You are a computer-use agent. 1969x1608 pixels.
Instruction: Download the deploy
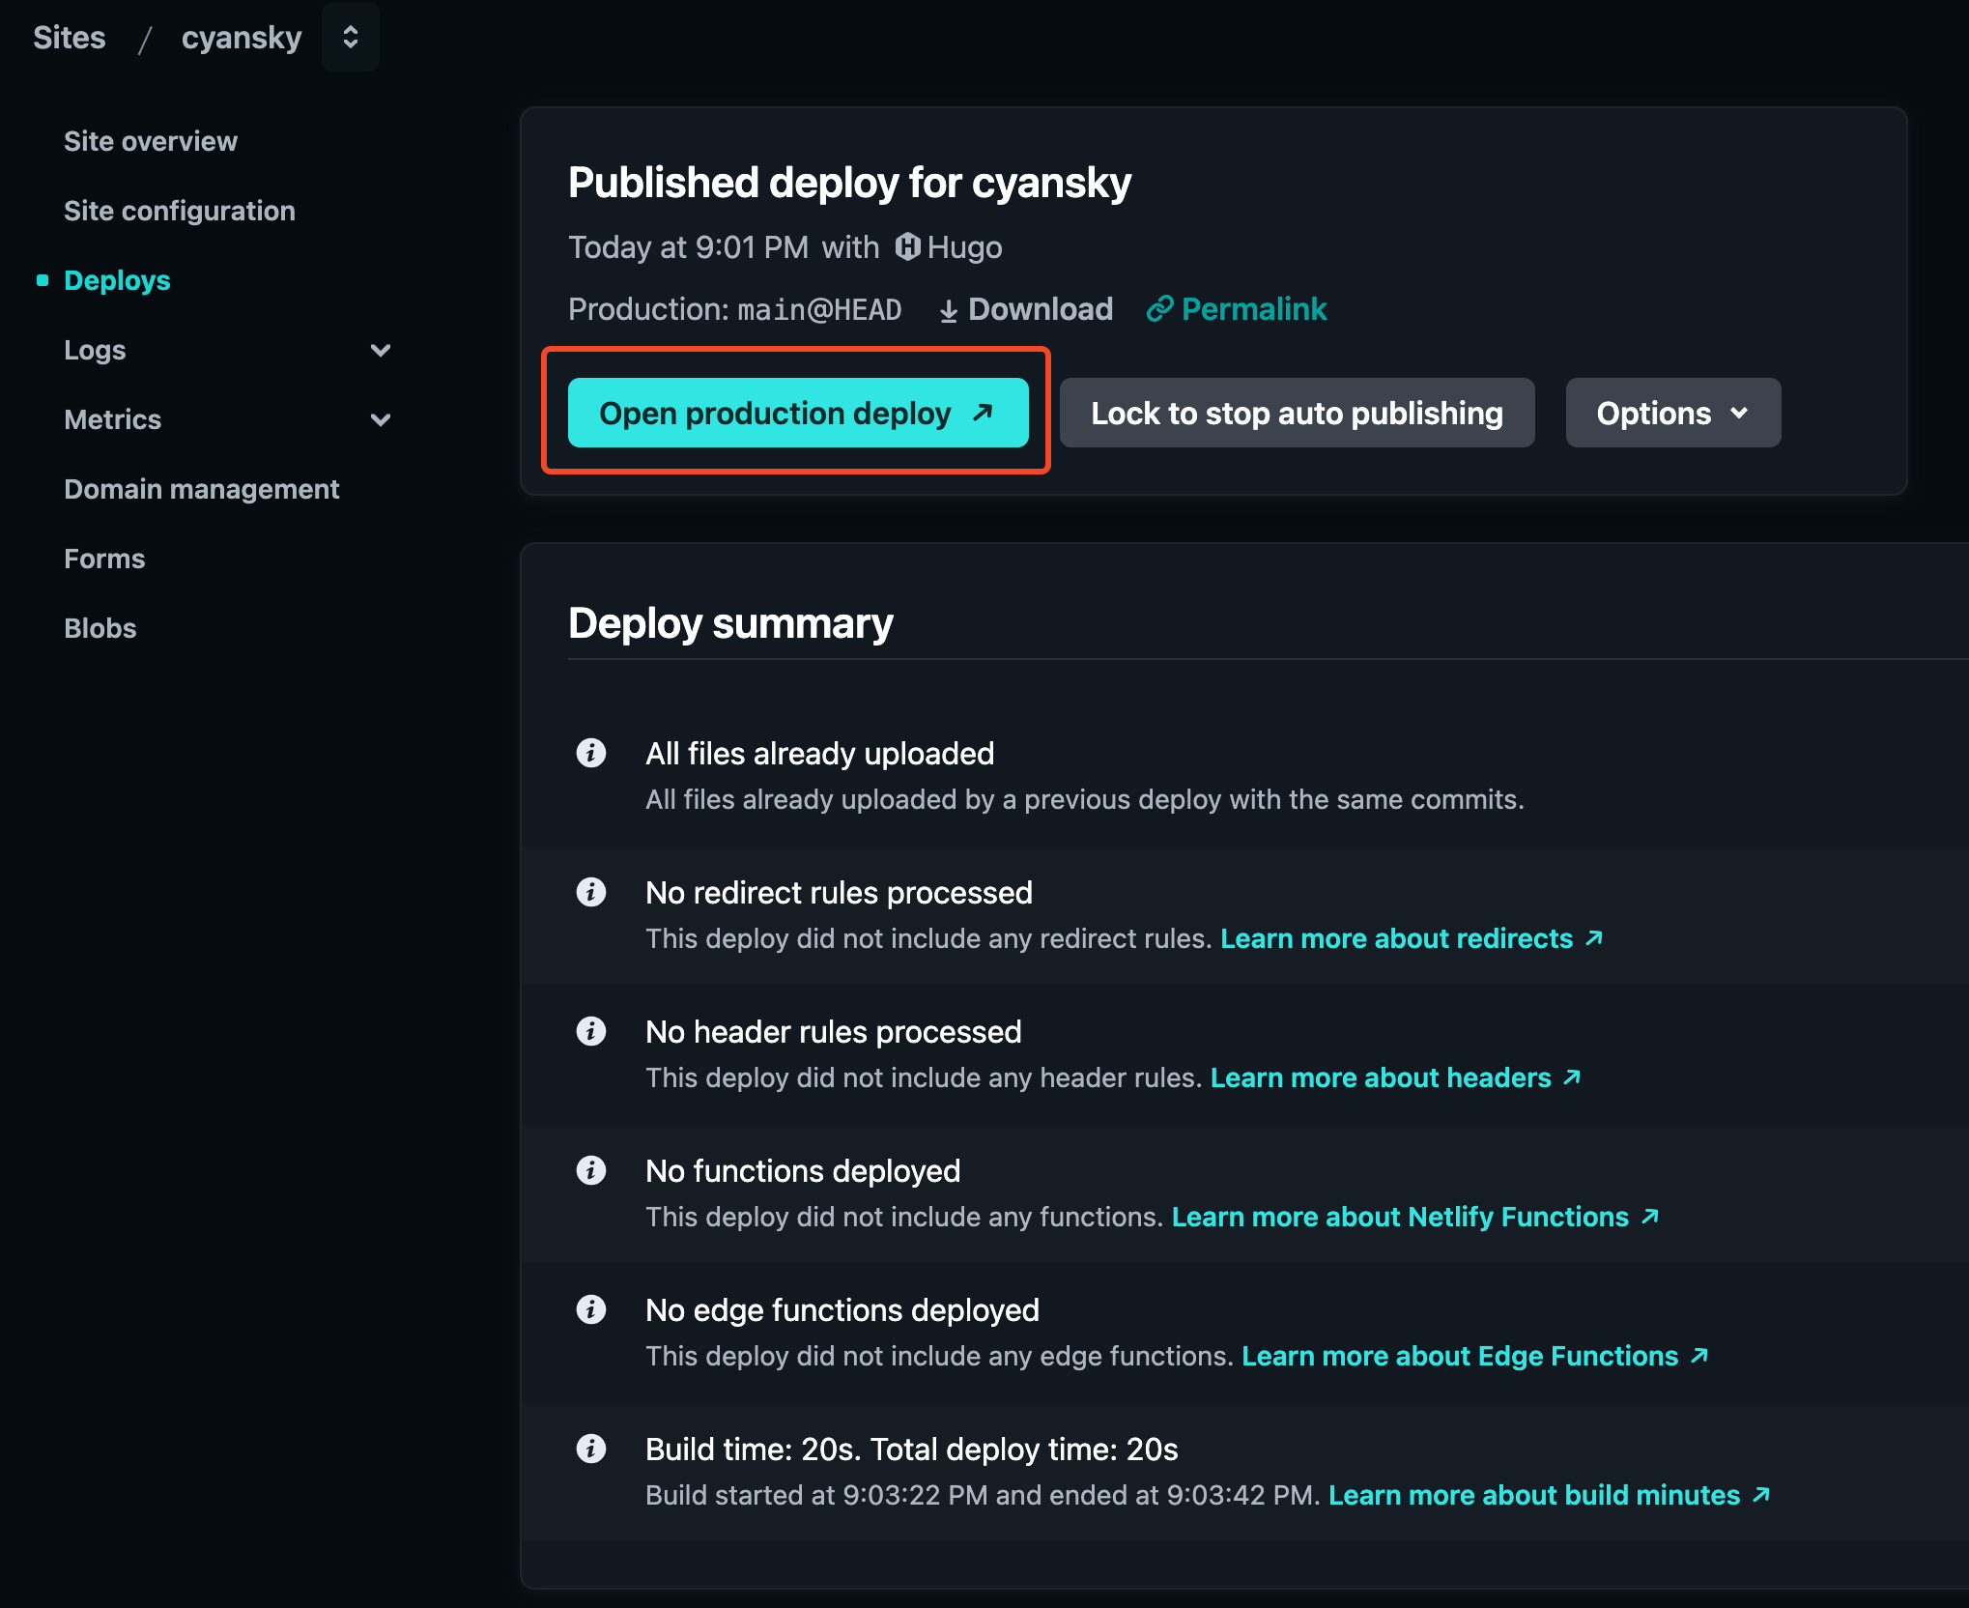coord(1026,309)
